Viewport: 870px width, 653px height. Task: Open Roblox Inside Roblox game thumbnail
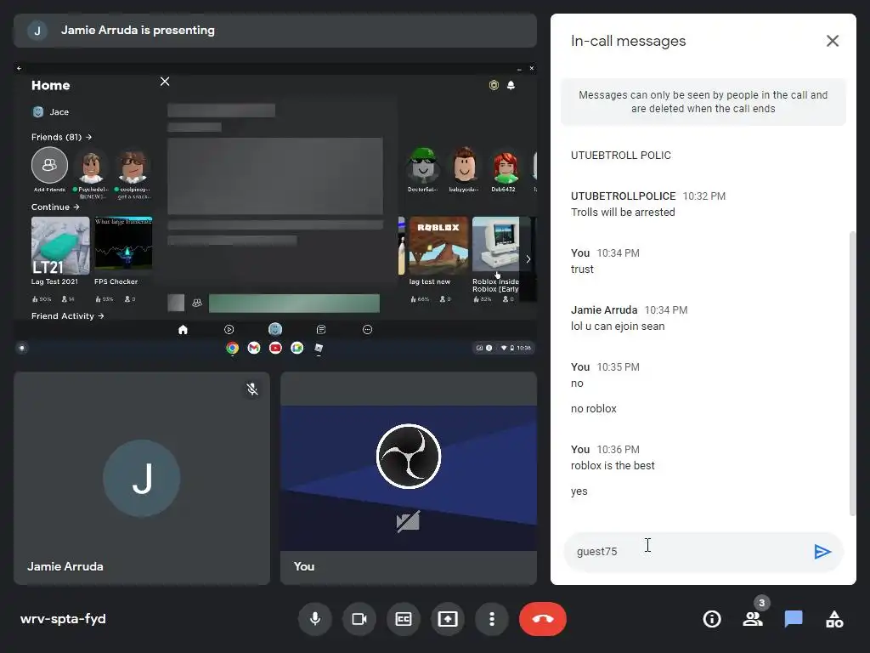[x=495, y=246]
